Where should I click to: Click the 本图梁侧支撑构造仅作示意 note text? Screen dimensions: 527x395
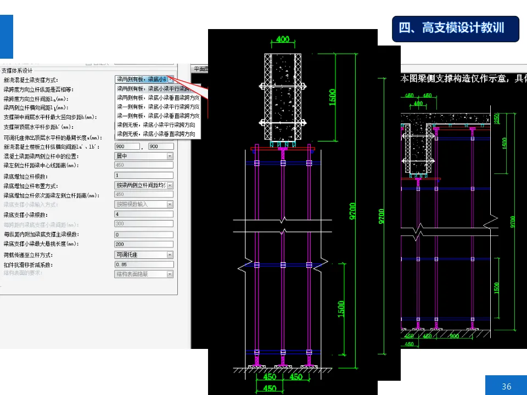[x=455, y=78]
